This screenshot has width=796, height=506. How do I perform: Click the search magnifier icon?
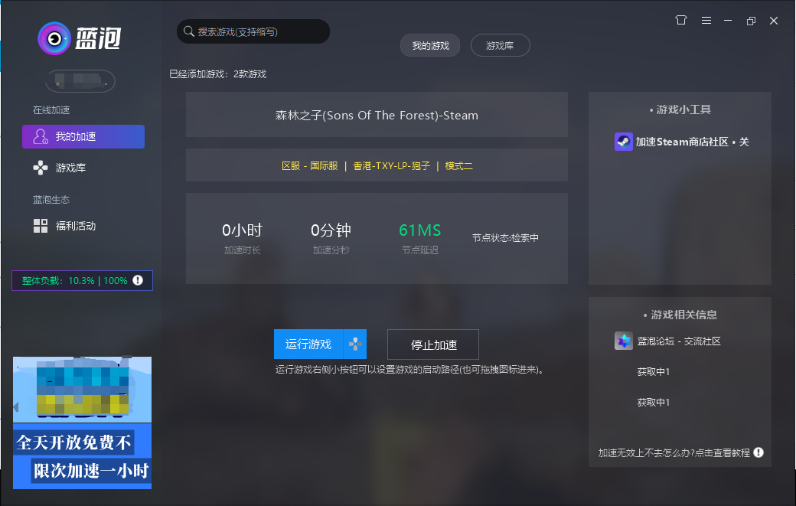(x=189, y=31)
